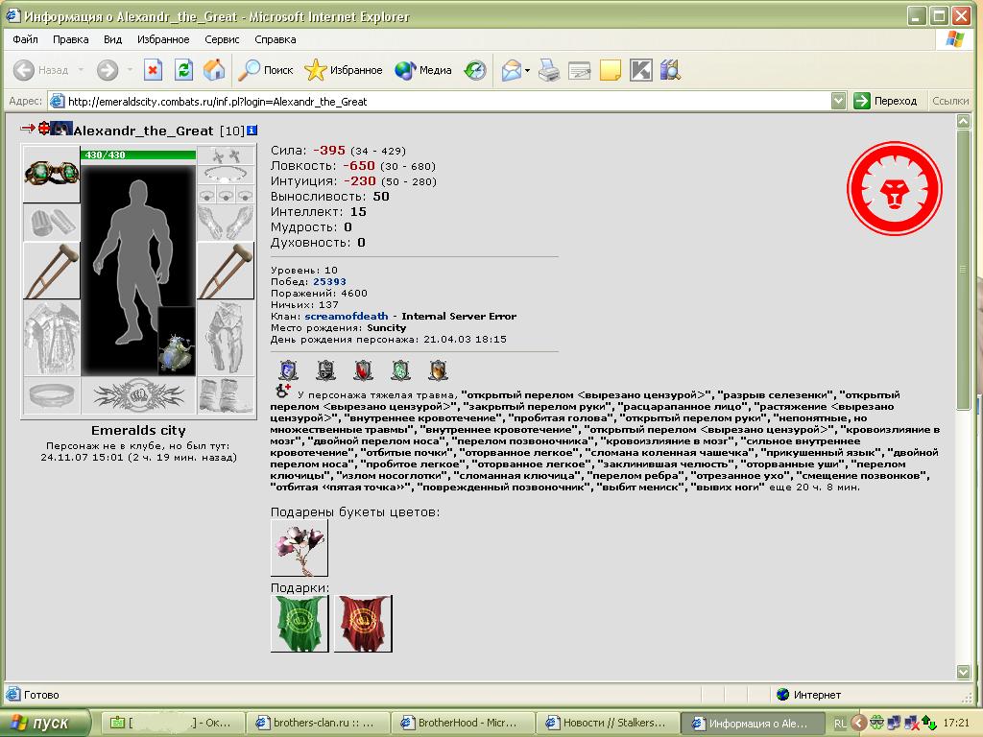Viewport: 983px width, 737px height.
Task: Open the пуск Start button
Action: [45, 723]
